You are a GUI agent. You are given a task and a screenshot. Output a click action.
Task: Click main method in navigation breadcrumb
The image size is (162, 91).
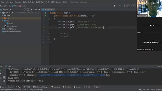23,6
